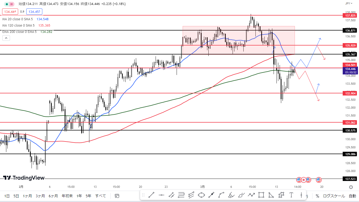Click the 135.367 price label

[349, 54]
